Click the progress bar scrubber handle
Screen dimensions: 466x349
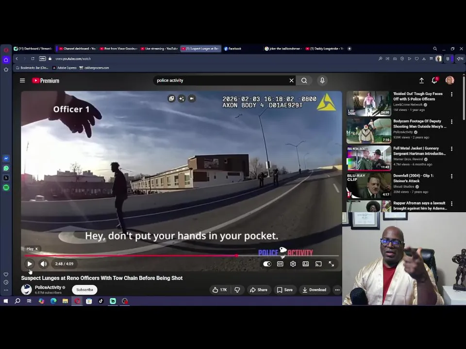(x=236, y=255)
